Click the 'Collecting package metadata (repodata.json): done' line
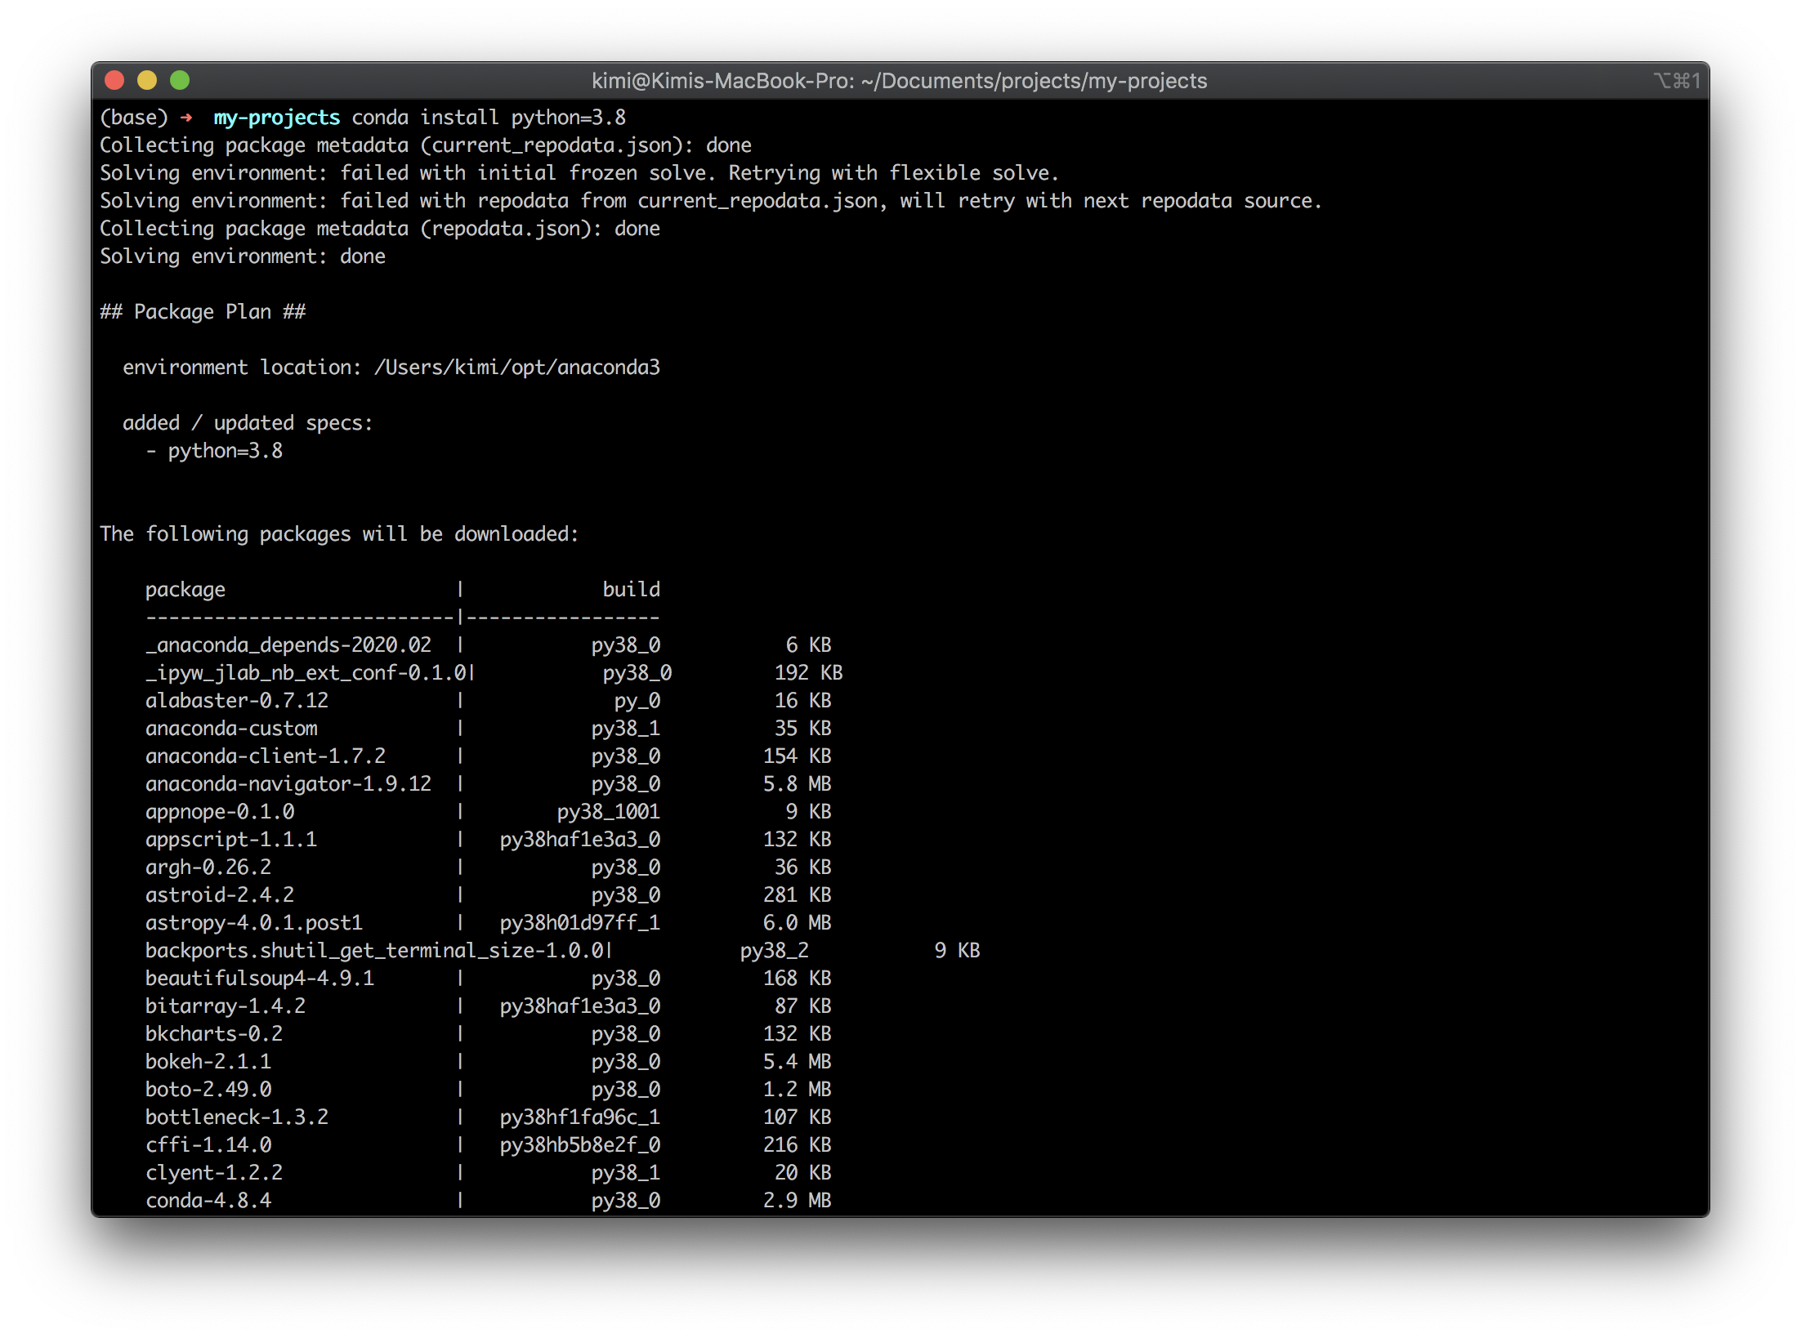Image resolution: width=1801 pixels, height=1338 pixels. tap(380, 229)
